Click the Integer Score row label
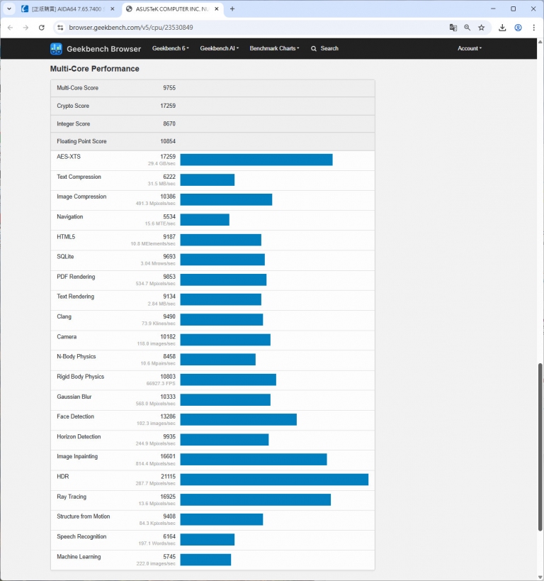Screen dimensions: 544x581 73,123
